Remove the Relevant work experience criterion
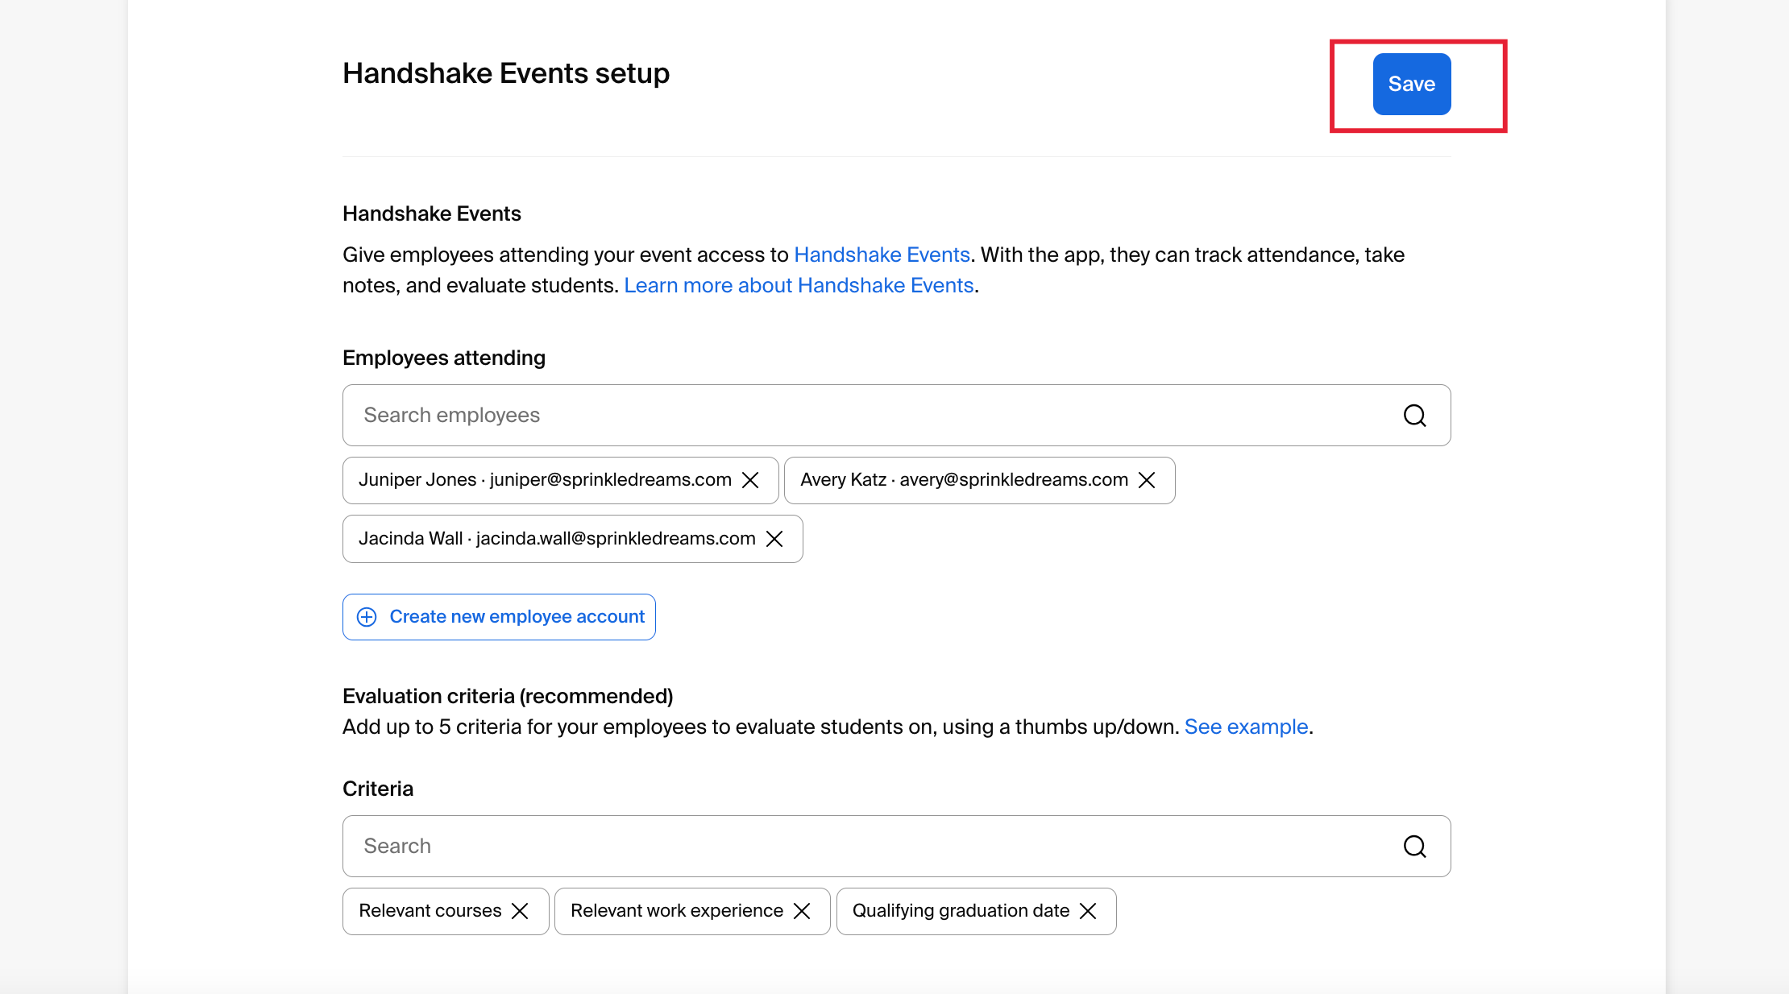The height and width of the screenshot is (994, 1789). click(x=803, y=911)
